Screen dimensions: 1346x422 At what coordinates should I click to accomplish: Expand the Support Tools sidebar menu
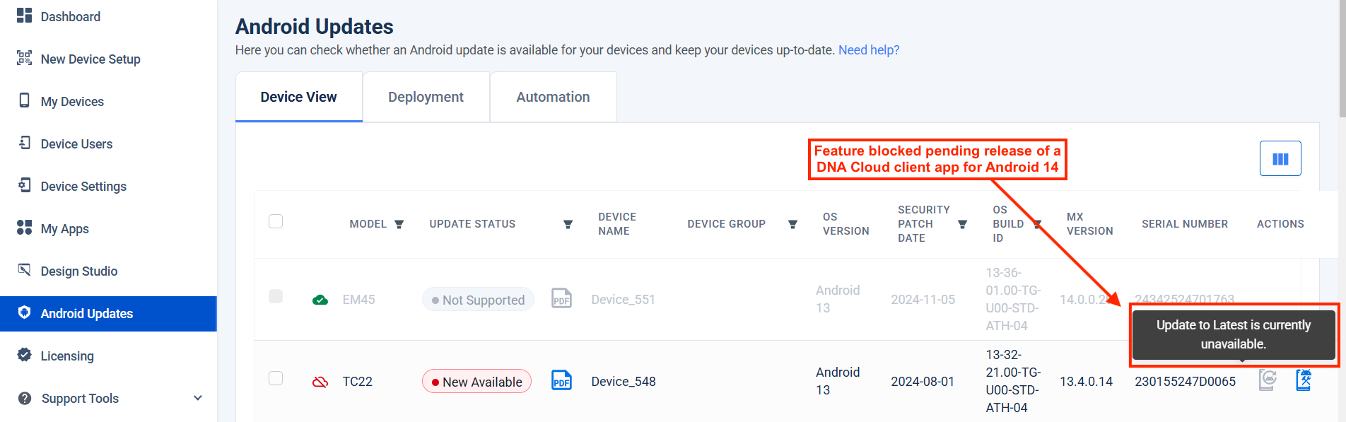tap(198, 398)
